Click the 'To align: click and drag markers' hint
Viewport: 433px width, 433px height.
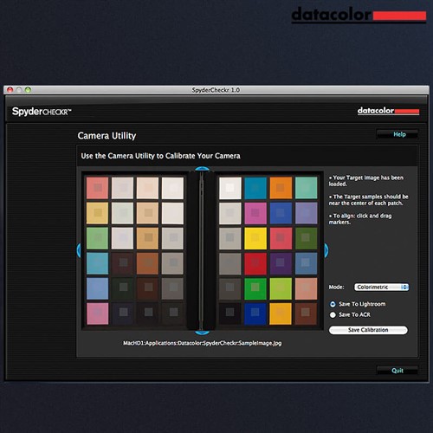pos(360,219)
